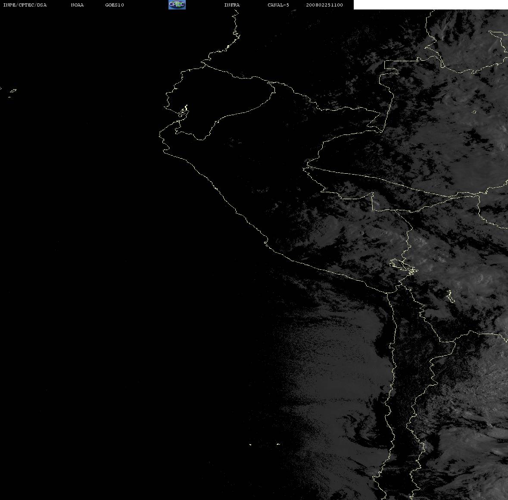Click the two small island dots in Pacific

(265, 444)
